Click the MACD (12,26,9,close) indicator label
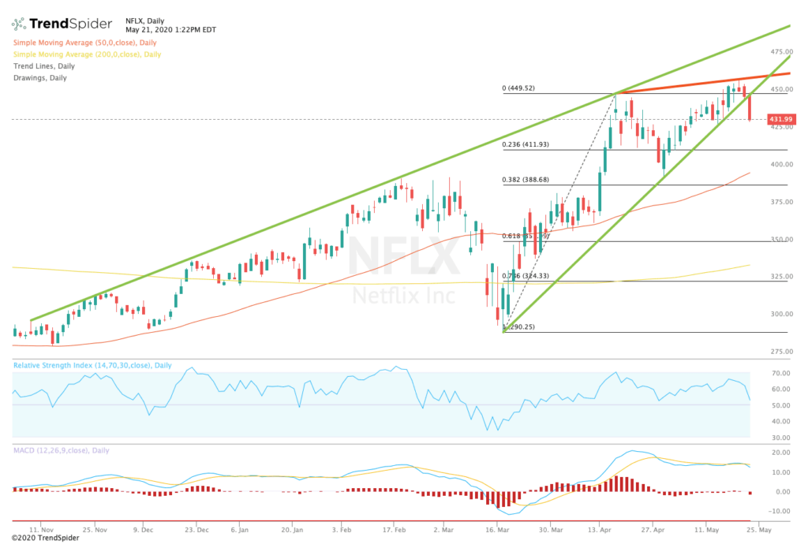This screenshot has height=548, width=808. click(62, 450)
